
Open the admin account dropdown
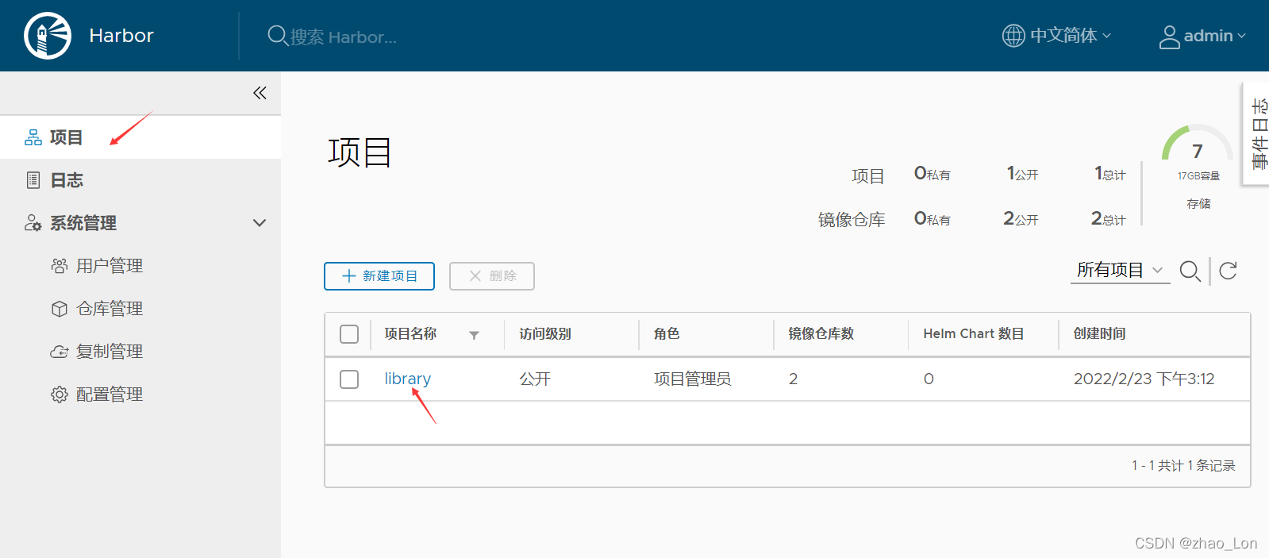1203,37
